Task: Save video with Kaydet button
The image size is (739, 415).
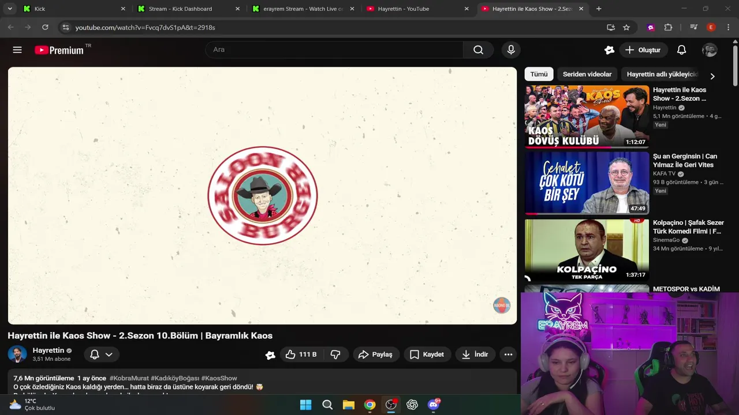Action: (x=427, y=354)
